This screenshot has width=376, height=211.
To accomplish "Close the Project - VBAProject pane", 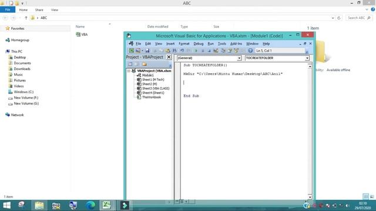I will click(x=169, y=57).
